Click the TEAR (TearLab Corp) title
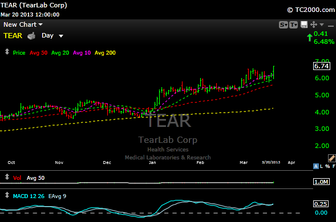This screenshot has height=222, width=336. click(x=34, y=5)
